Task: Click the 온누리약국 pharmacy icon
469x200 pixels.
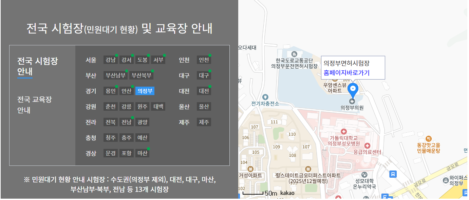Action: click(364, 175)
